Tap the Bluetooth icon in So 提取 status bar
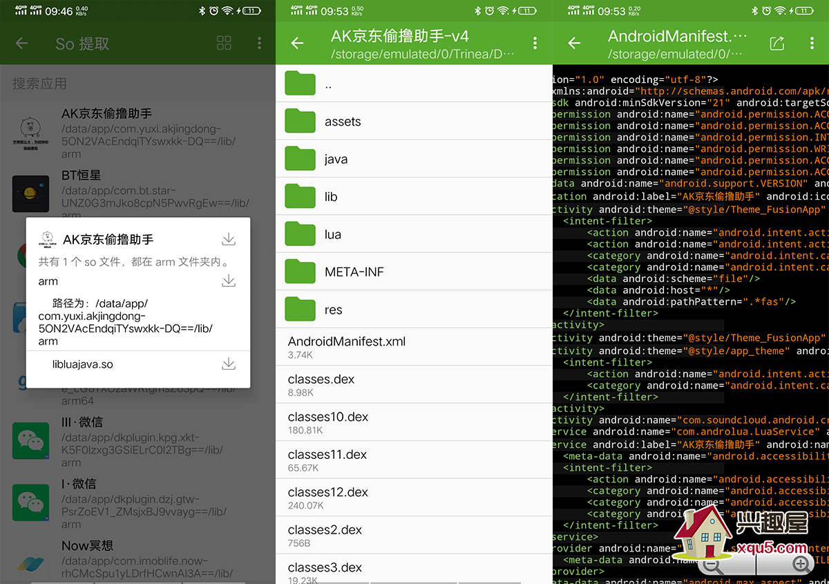829x584 pixels. (202, 11)
